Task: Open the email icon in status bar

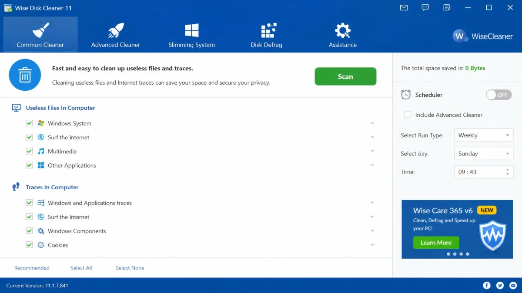Action: pos(514,285)
